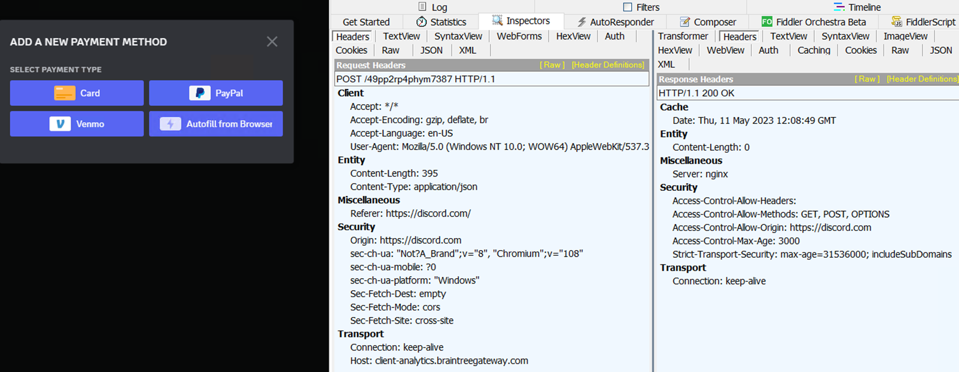The height and width of the screenshot is (372, 959).
Task: Select the POST request line field
Action: point(491,79)
